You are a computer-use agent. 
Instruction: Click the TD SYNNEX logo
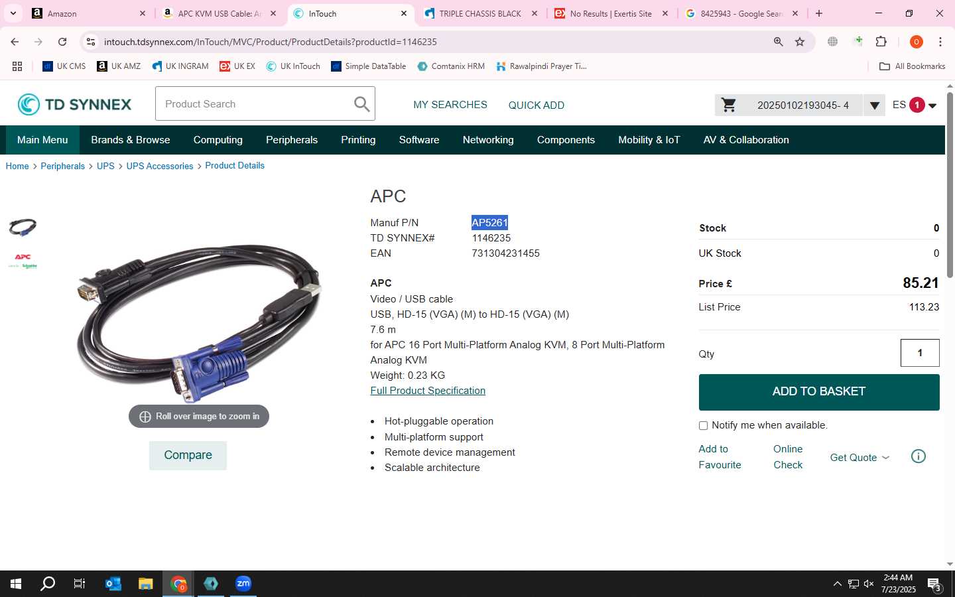pyautogui.click(x=74, y=104)
